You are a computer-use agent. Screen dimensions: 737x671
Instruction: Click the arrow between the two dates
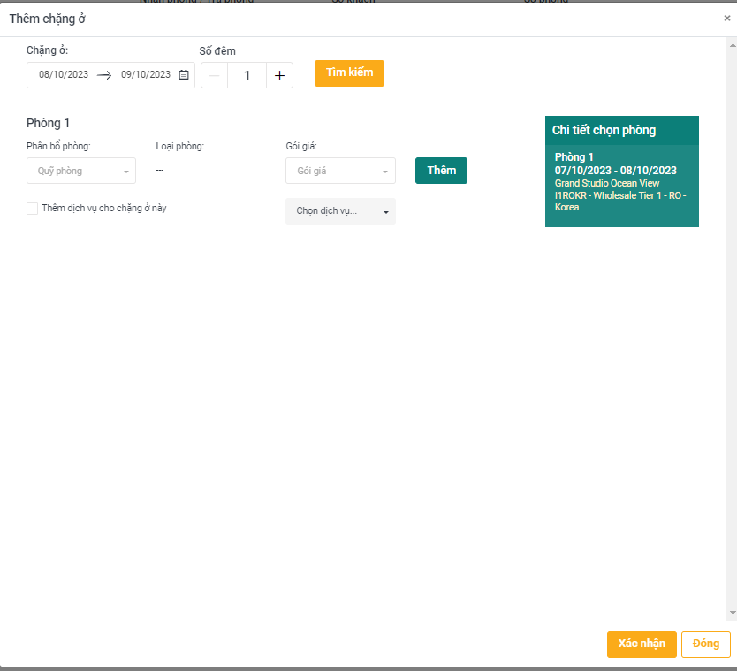[104, 75]
